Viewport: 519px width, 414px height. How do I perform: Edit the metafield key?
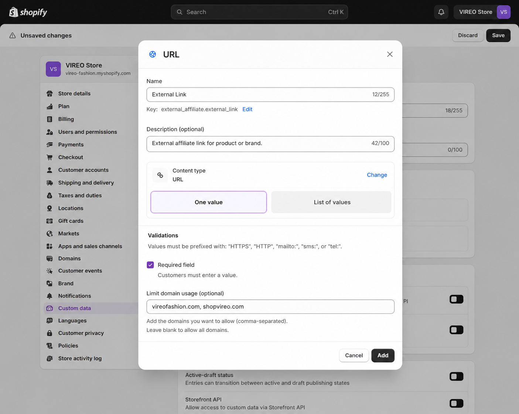(x=247, y=109)
